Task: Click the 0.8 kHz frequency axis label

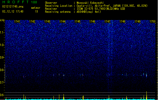Action: pos(2,70)
